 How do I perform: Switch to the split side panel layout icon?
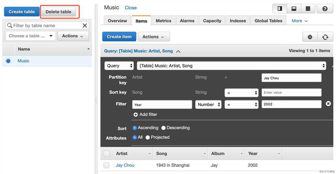pyautogui.click(x=280, y=9)
